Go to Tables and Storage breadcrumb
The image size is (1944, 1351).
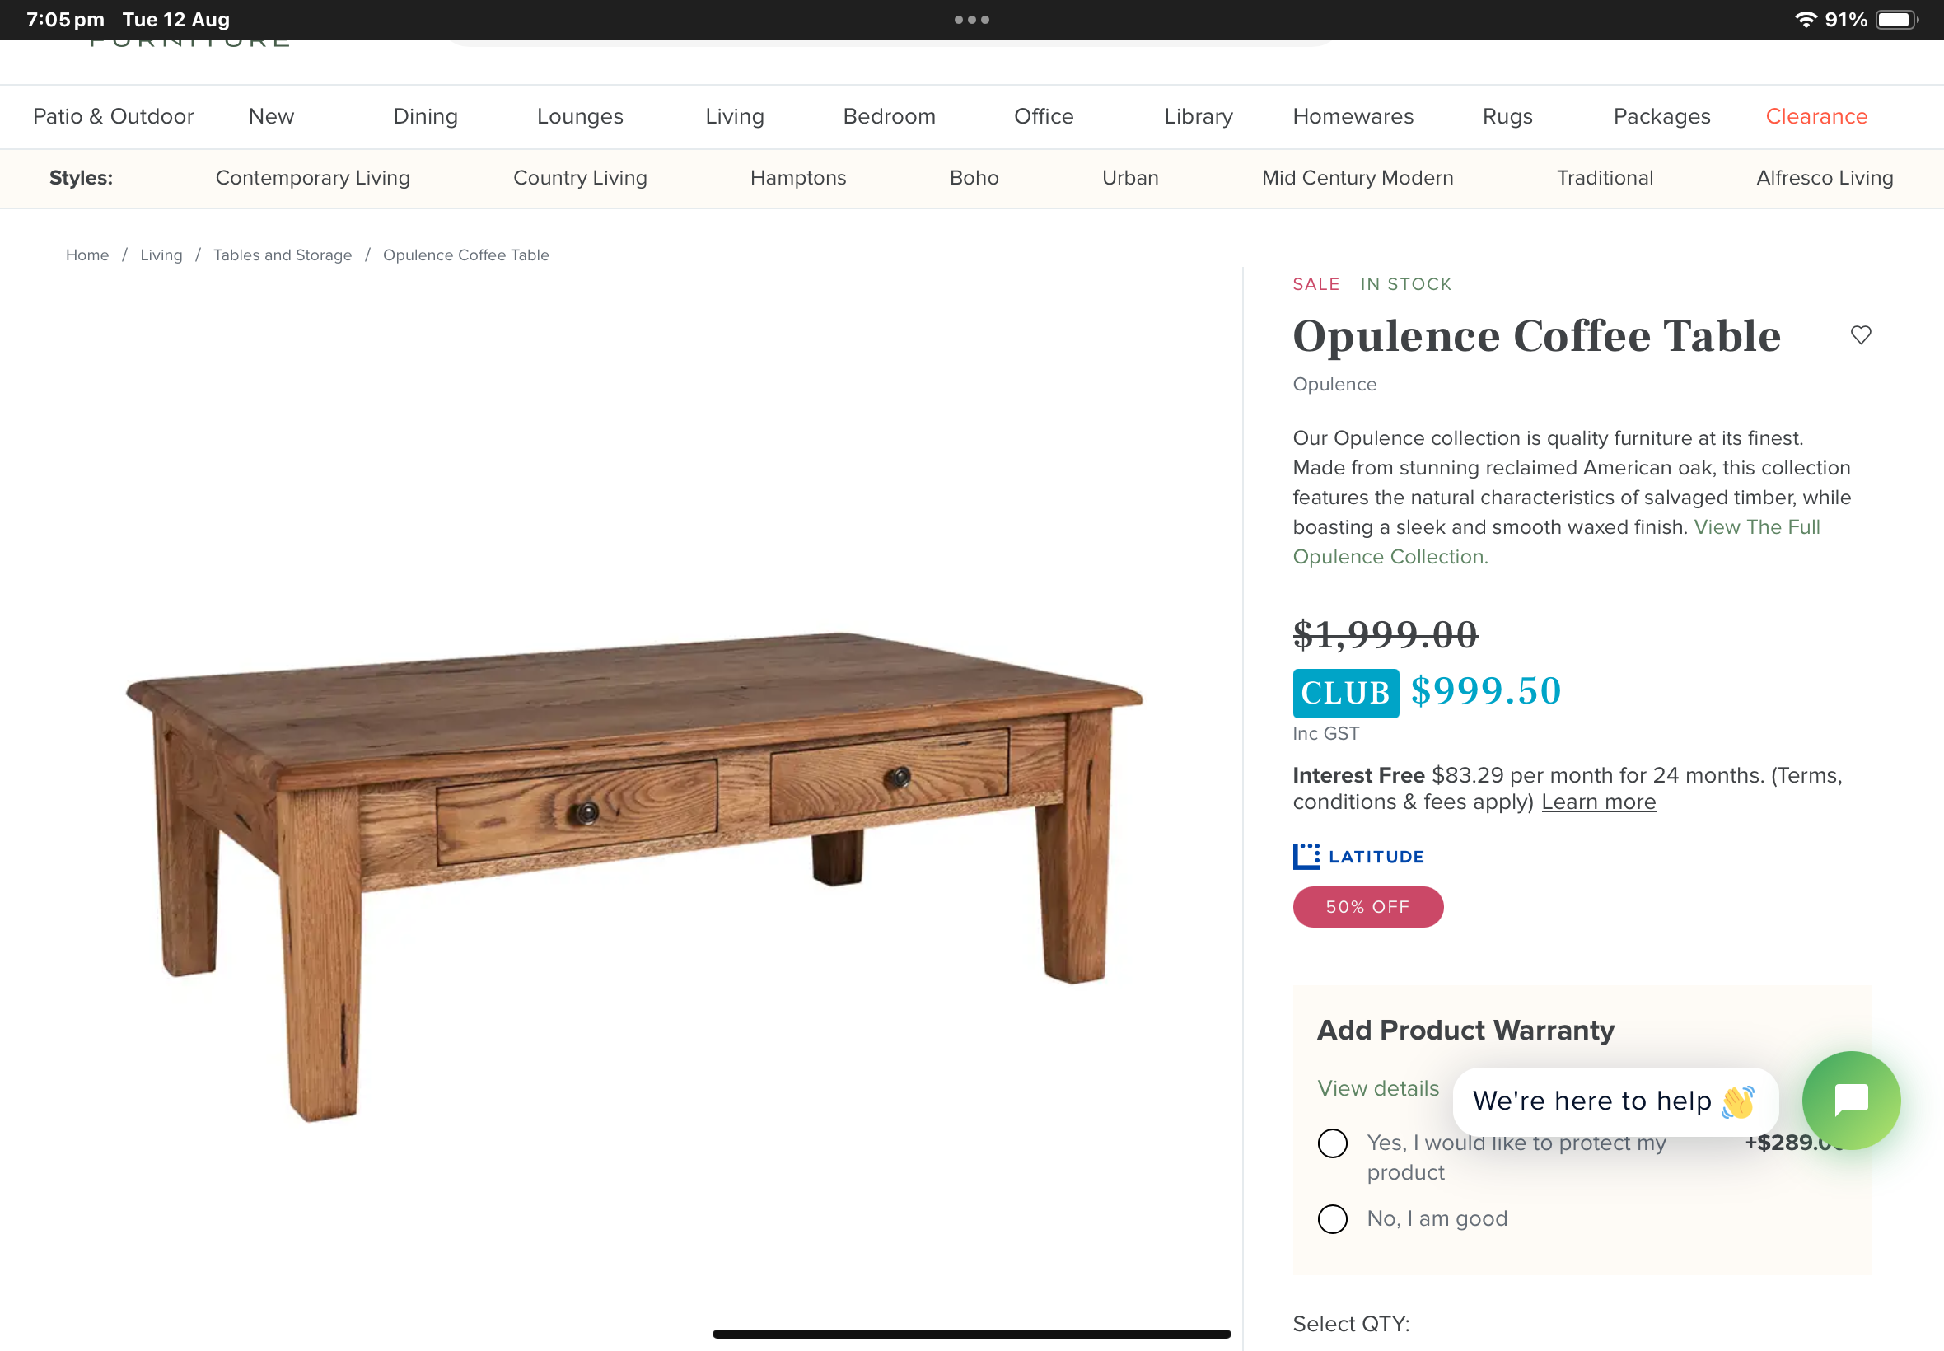[x=282, y=255]
